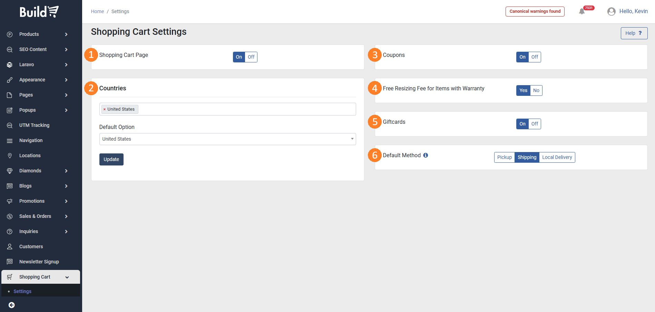The height and width of the screenshot is (312, 655).
Task: Click the Settings breadcrumb text
Action: pos(120,11)
